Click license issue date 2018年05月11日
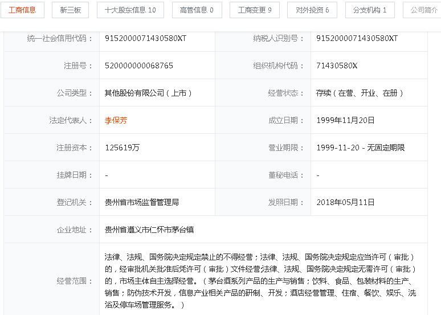Screen dimensions: 441x315 (345, 202)
